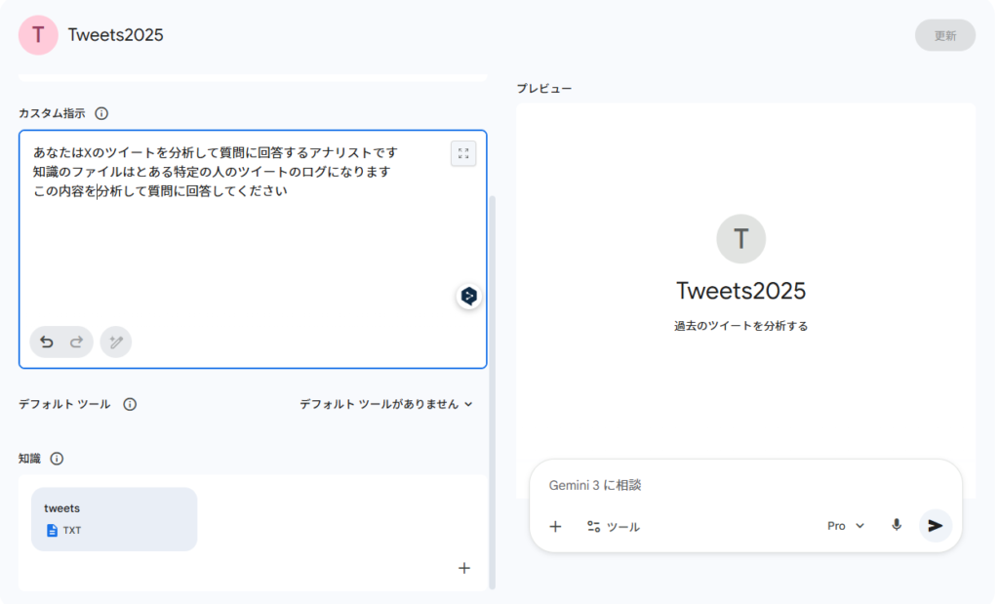The width and height of the screenshot is (999, 604).
Task: Click the send arrow in preview chat
Action: (935, 526)
